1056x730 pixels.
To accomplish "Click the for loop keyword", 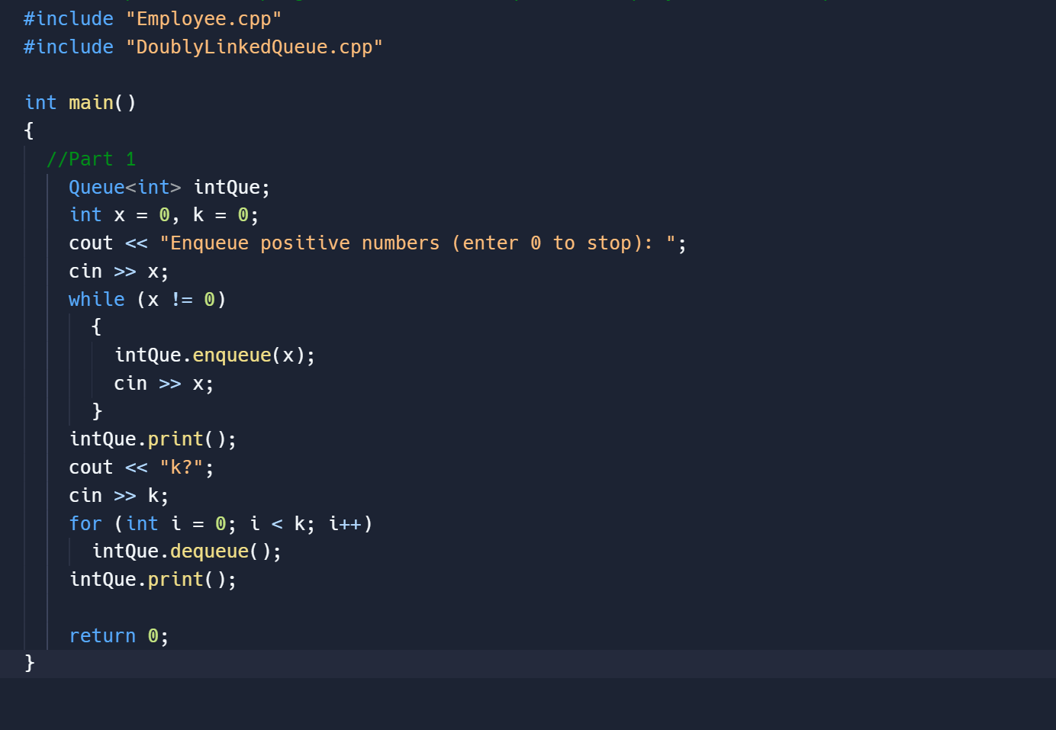I will click(85, 523).
